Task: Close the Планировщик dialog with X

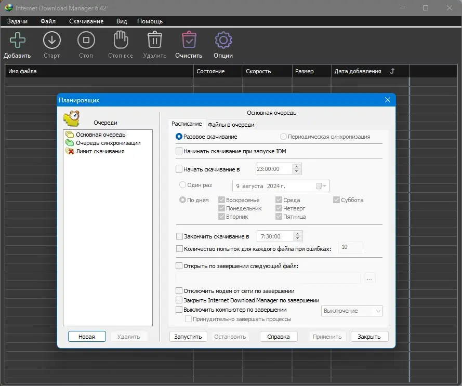Action: (388, 100)
